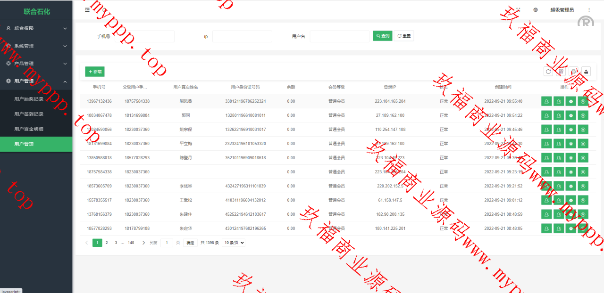
Task: Open the 10 条/页 page size dropdown
Action: tap(234, 243)
